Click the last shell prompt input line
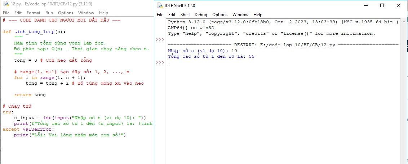Viewport: 408px width, 164px height. [x=283, y=62]
